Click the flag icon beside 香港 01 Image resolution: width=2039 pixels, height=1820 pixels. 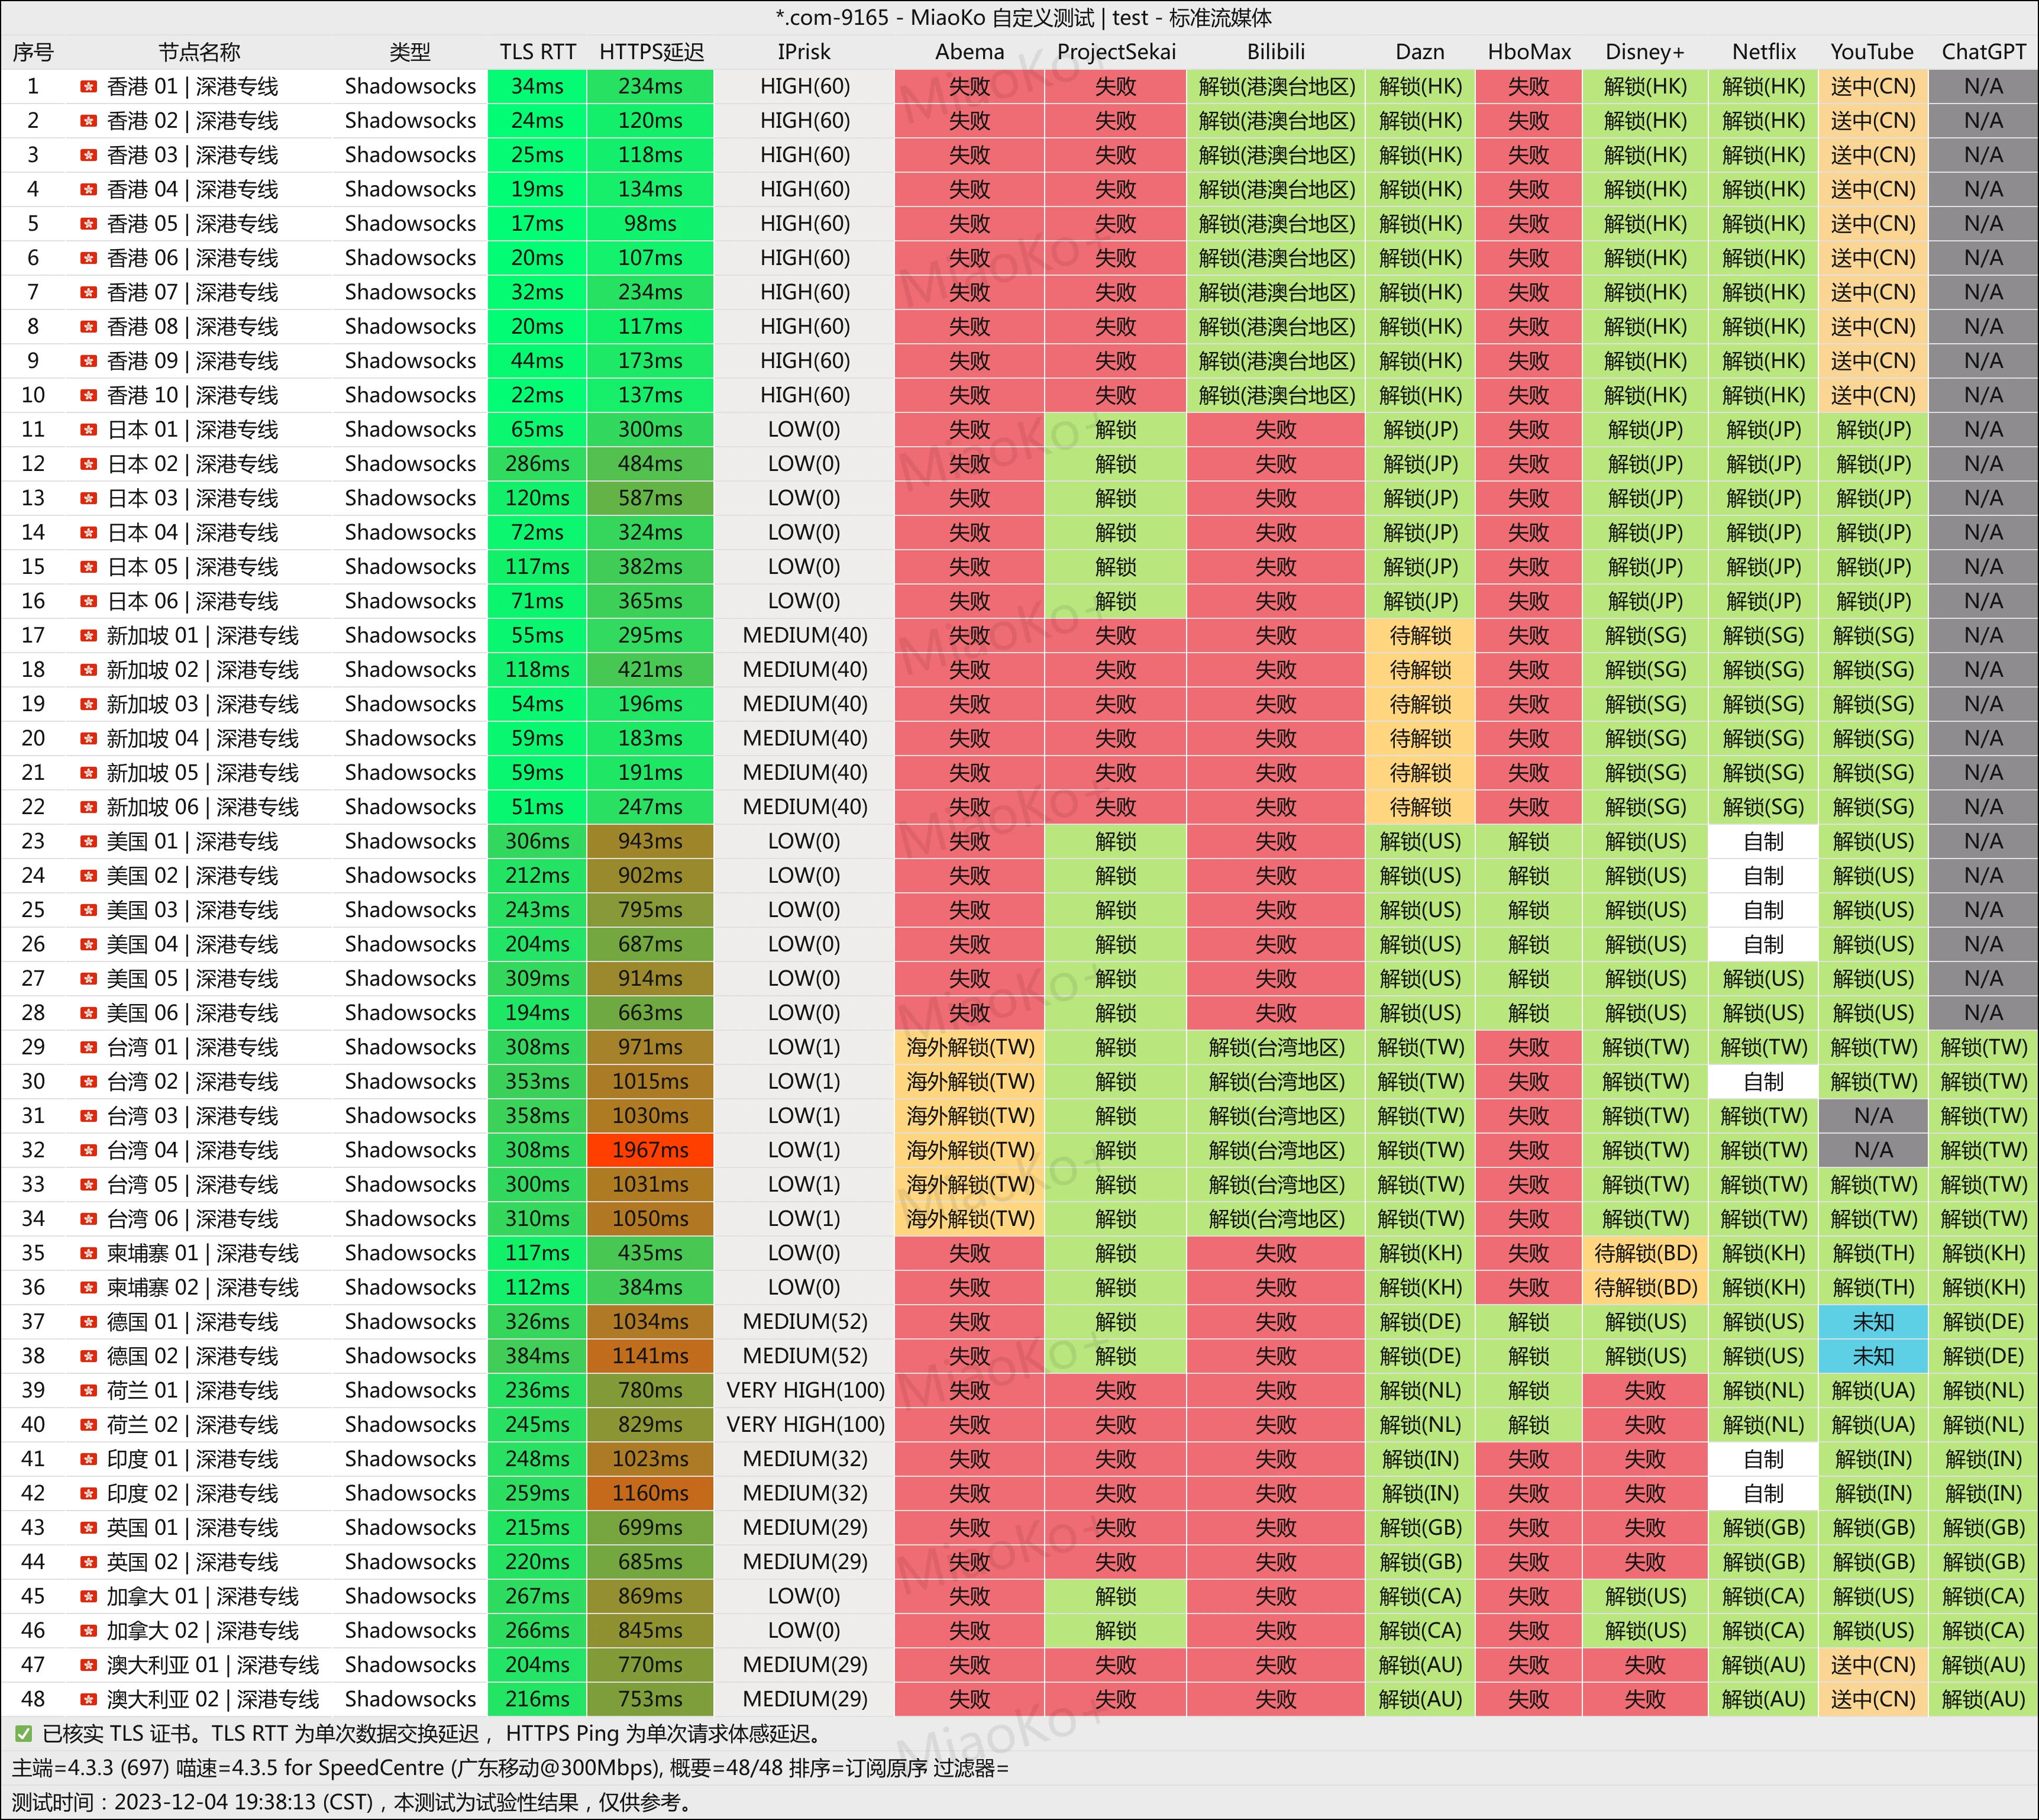tap(88, 87)
